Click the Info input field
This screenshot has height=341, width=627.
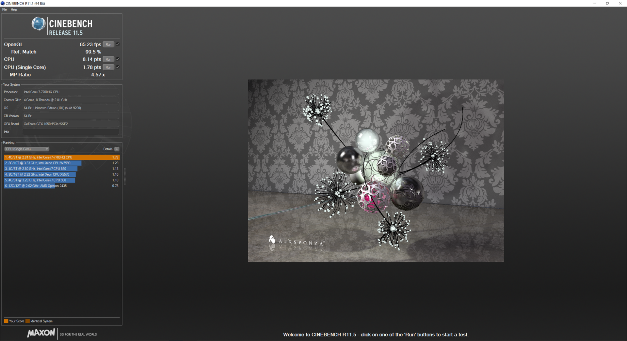(x=71, y=132)
